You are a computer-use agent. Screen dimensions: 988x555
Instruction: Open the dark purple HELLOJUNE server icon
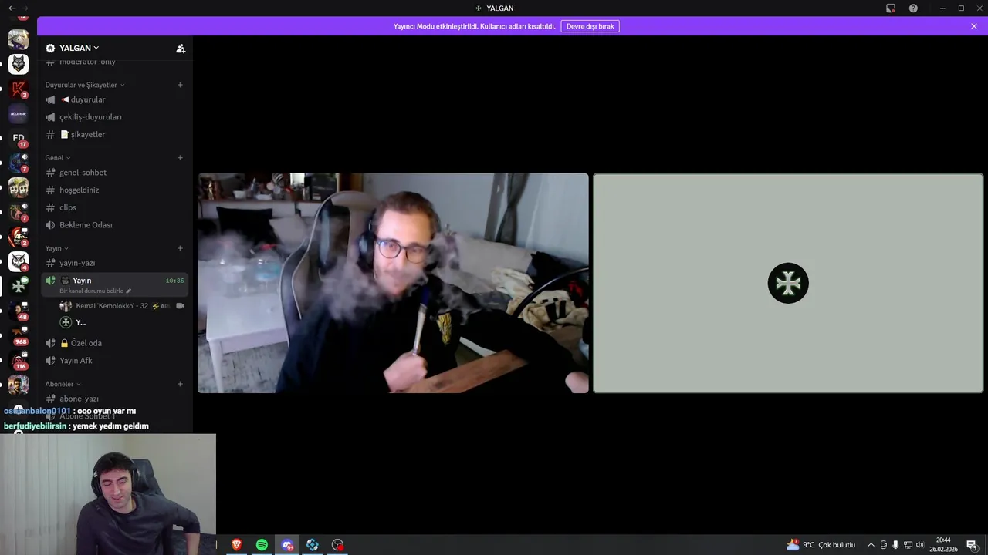tap(19, 113)
